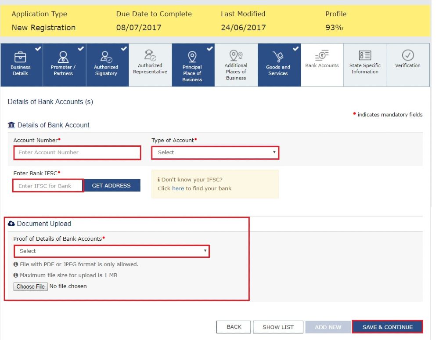
Task: Select the Bank Accounts tab
Action: tap(322, 65)
